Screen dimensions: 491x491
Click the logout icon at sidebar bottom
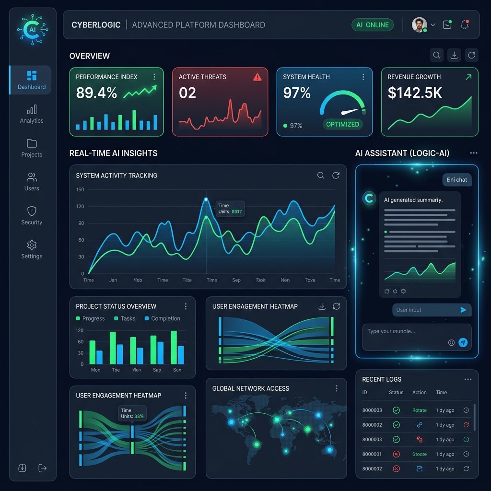tap(42, 468)
